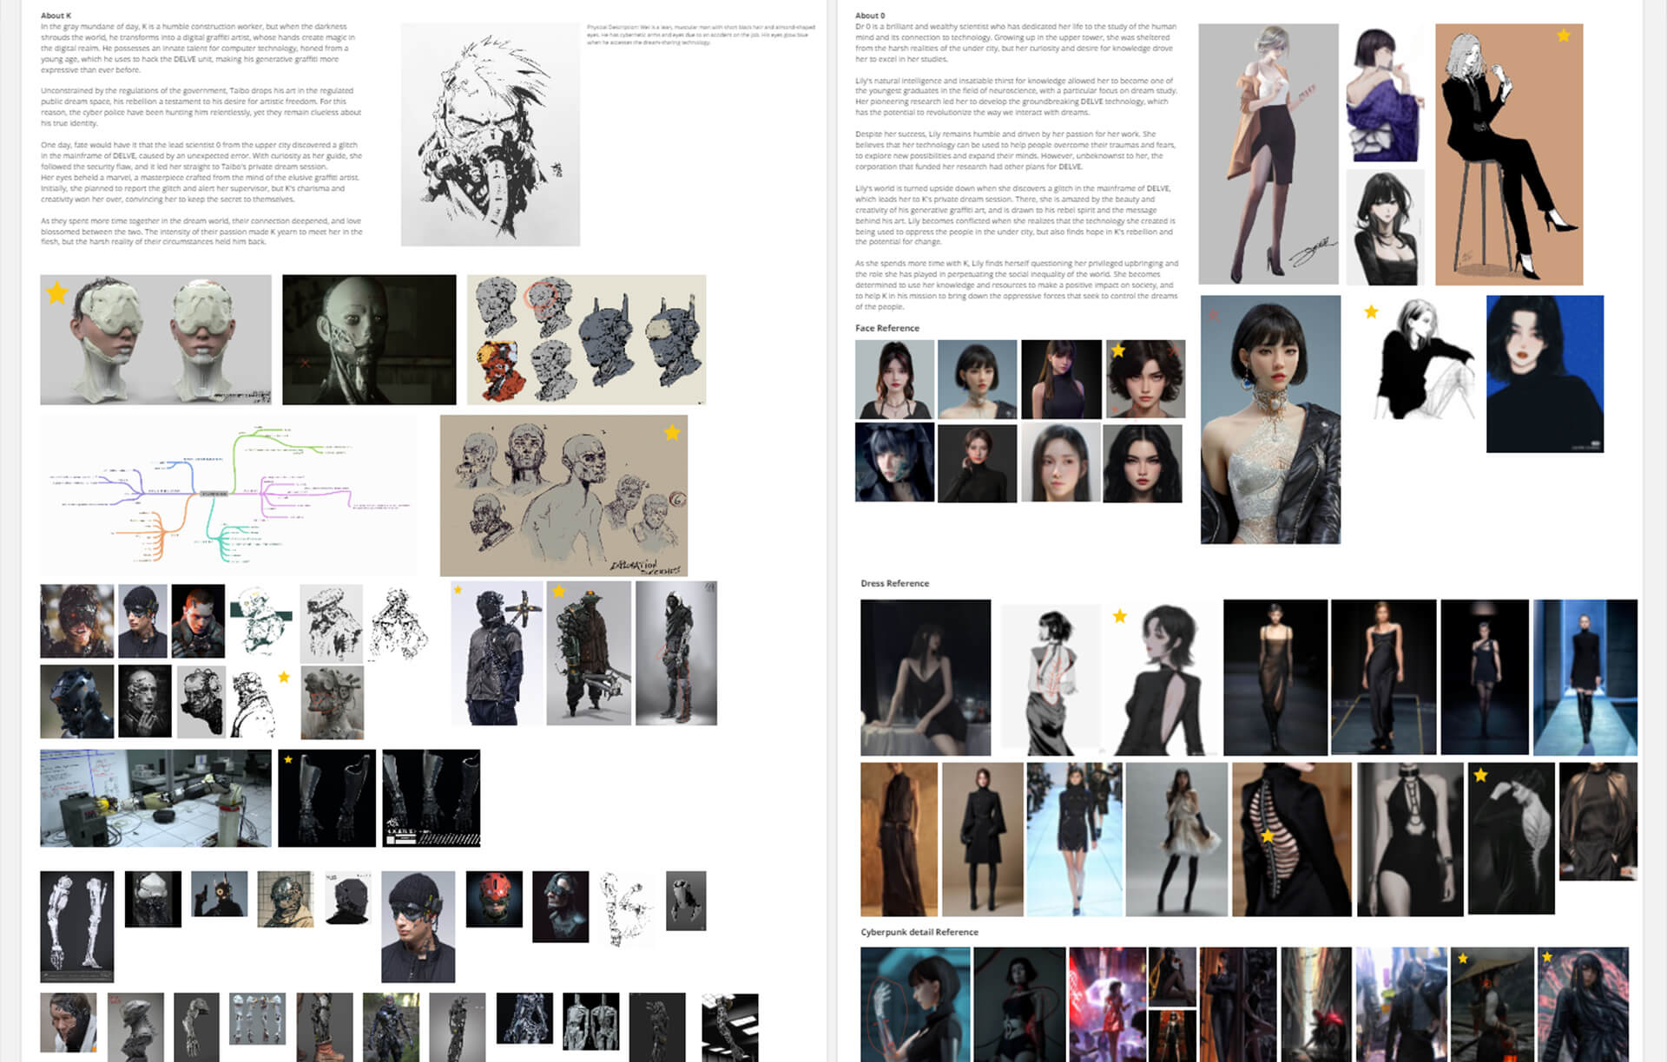1667x1062 pixels.
Task: Open the woman in tan coat and black skirt
Action: (1268, 154)
